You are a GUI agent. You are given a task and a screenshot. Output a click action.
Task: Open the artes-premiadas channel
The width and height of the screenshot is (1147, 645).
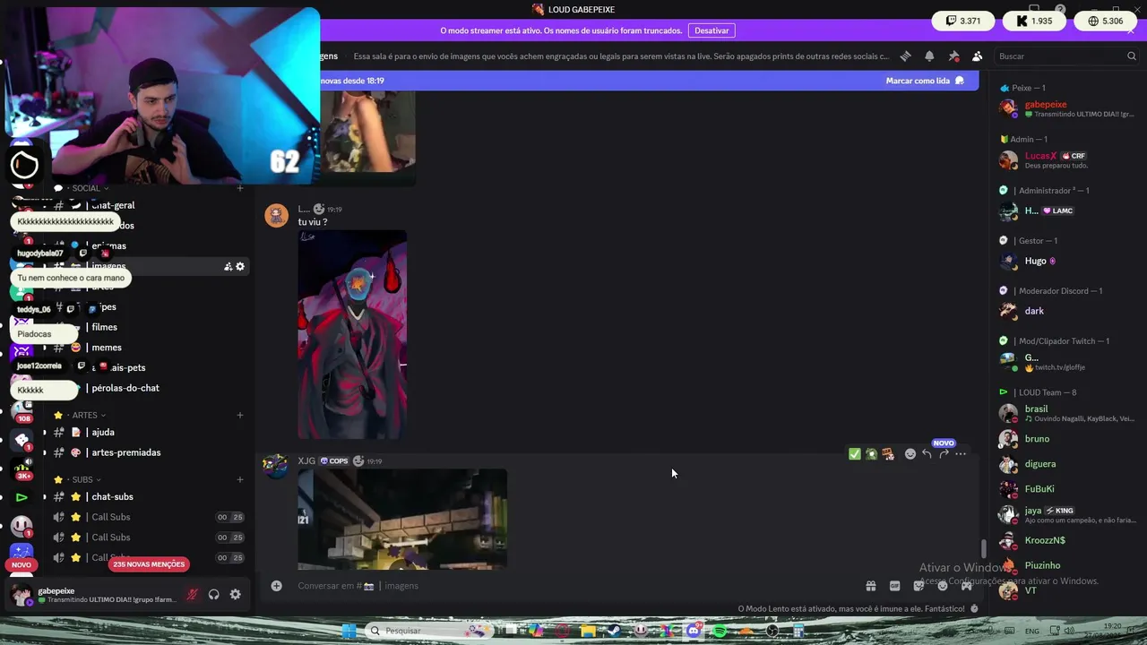pos(148,452)
